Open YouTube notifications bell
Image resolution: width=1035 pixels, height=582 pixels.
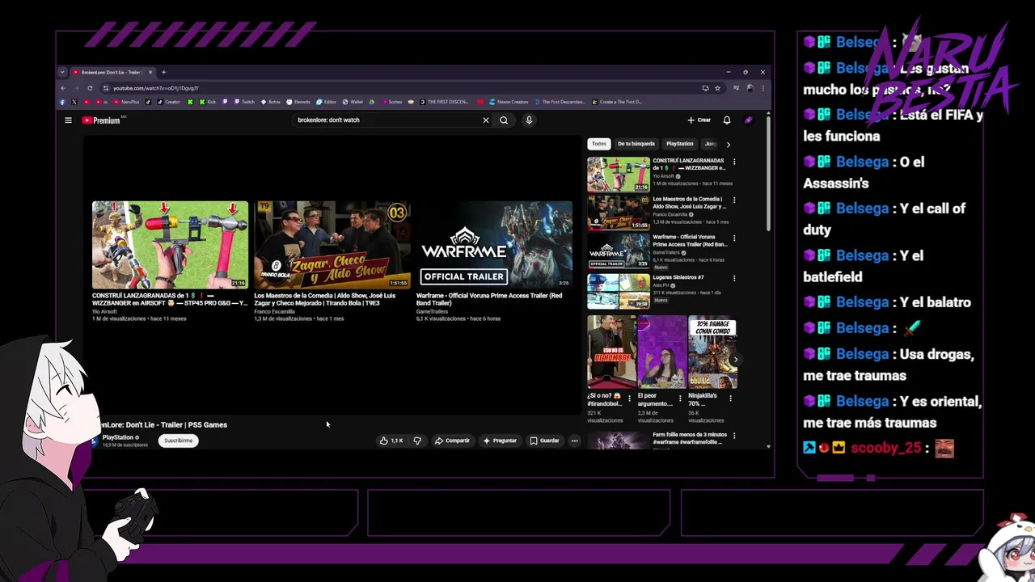pyautogui.click(x=726, y=120)
